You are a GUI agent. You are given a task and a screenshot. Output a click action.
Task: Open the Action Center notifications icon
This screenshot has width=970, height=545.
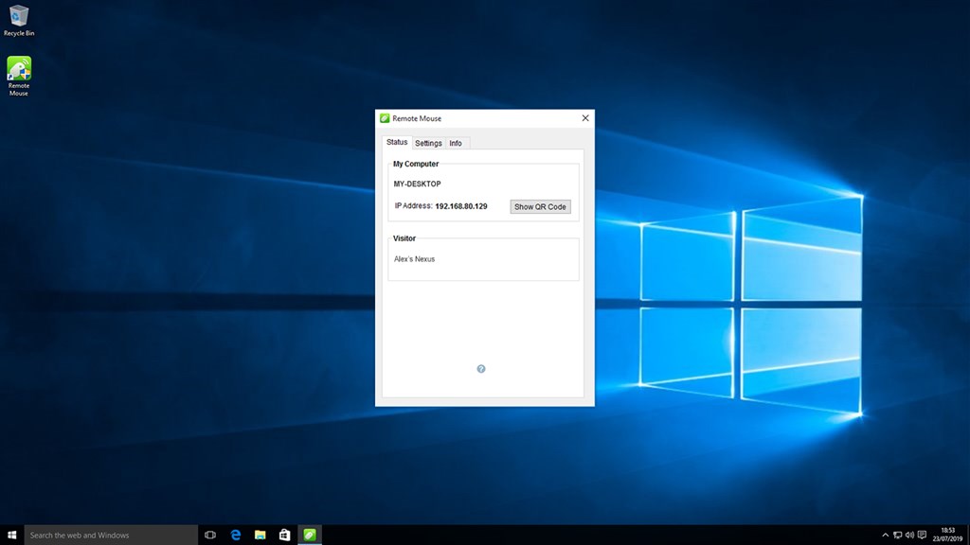[x=922, y=536]
